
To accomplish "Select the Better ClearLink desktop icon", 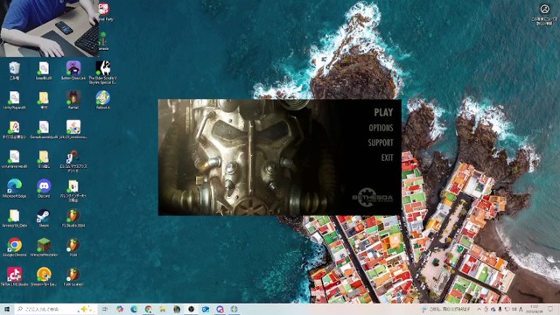I will pos(73,70).
